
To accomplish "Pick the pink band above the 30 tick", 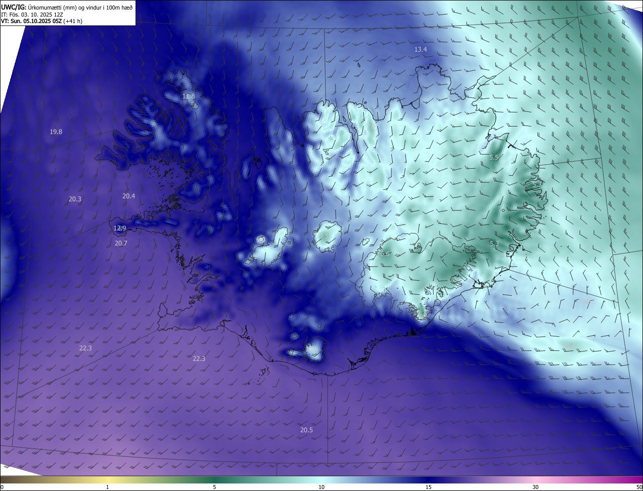I will (535, 480).
